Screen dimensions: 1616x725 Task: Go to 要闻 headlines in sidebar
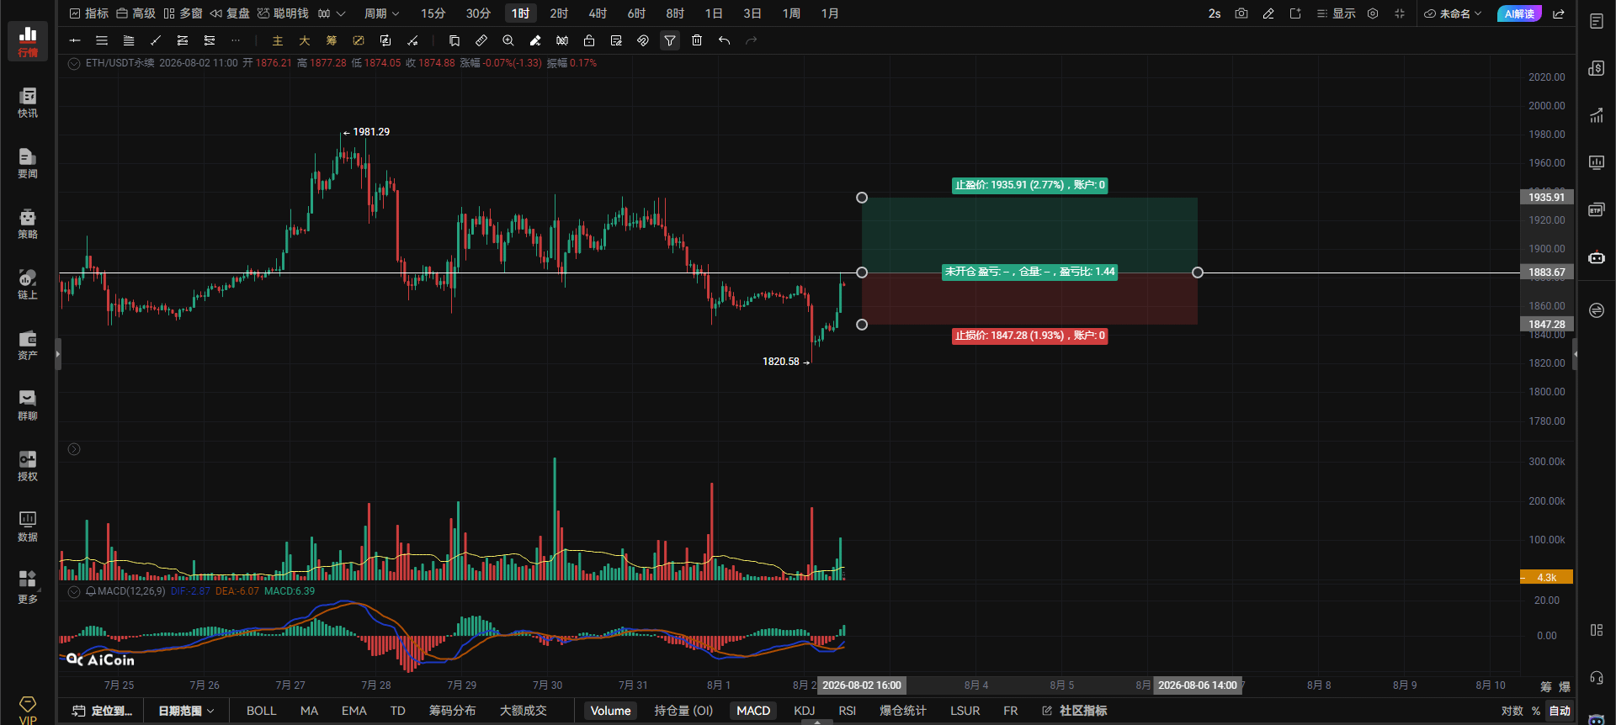pos(28,162)
